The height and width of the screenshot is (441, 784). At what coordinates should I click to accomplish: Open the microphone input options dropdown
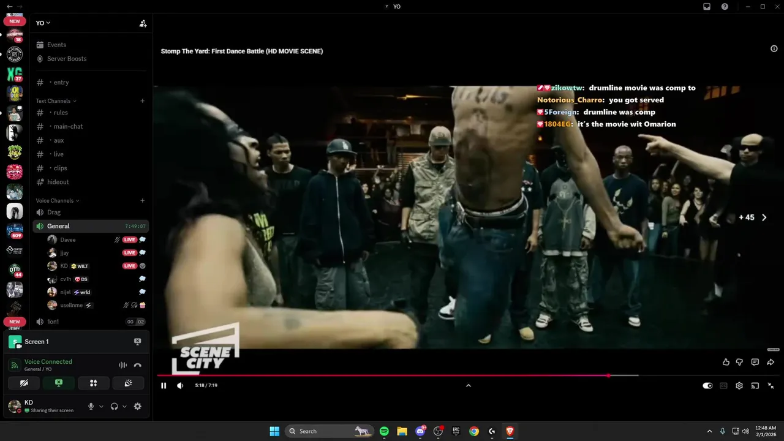pyautogui.click(x=101, y=406)
